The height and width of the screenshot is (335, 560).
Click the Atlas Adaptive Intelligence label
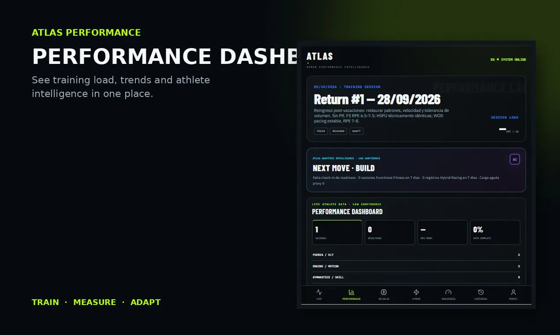click(346, 158)
